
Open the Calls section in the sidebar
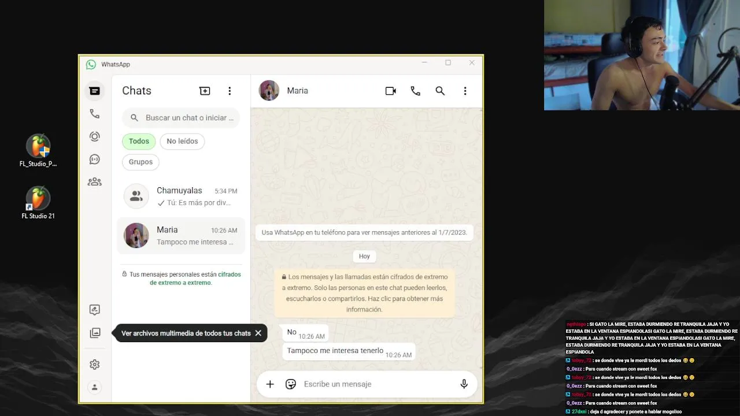pos(95,114)
